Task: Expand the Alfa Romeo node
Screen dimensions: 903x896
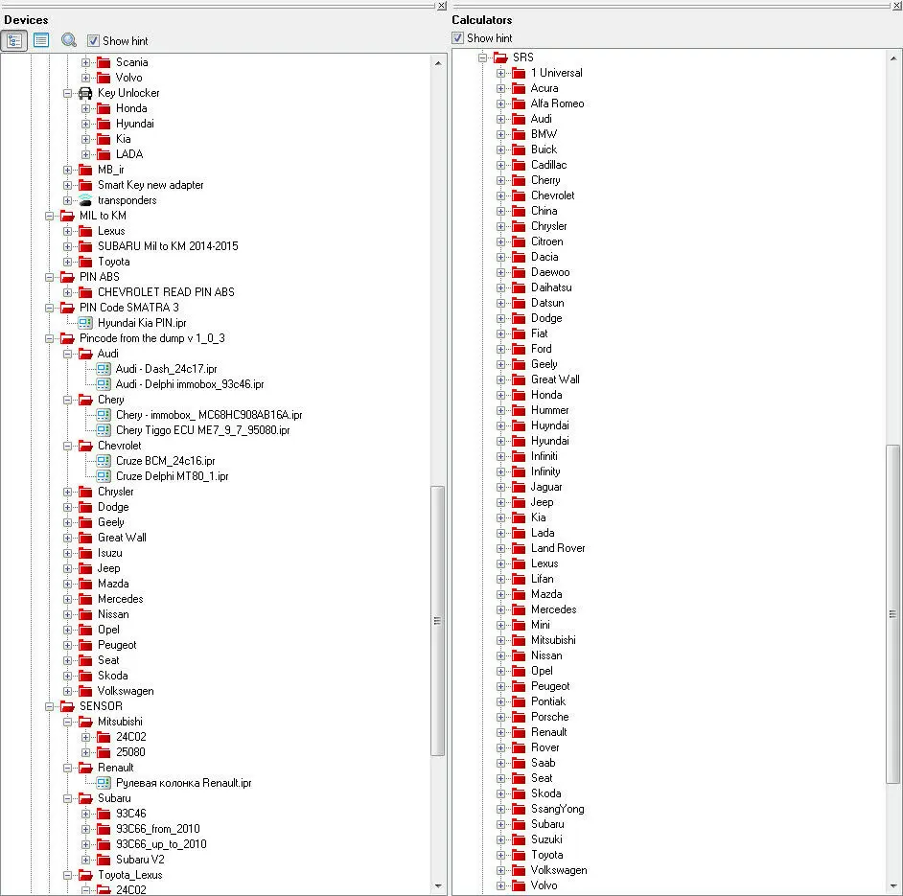Action: pos(500,104)
